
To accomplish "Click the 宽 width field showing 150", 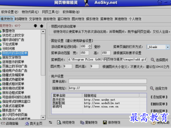I will tap(85, 53).
